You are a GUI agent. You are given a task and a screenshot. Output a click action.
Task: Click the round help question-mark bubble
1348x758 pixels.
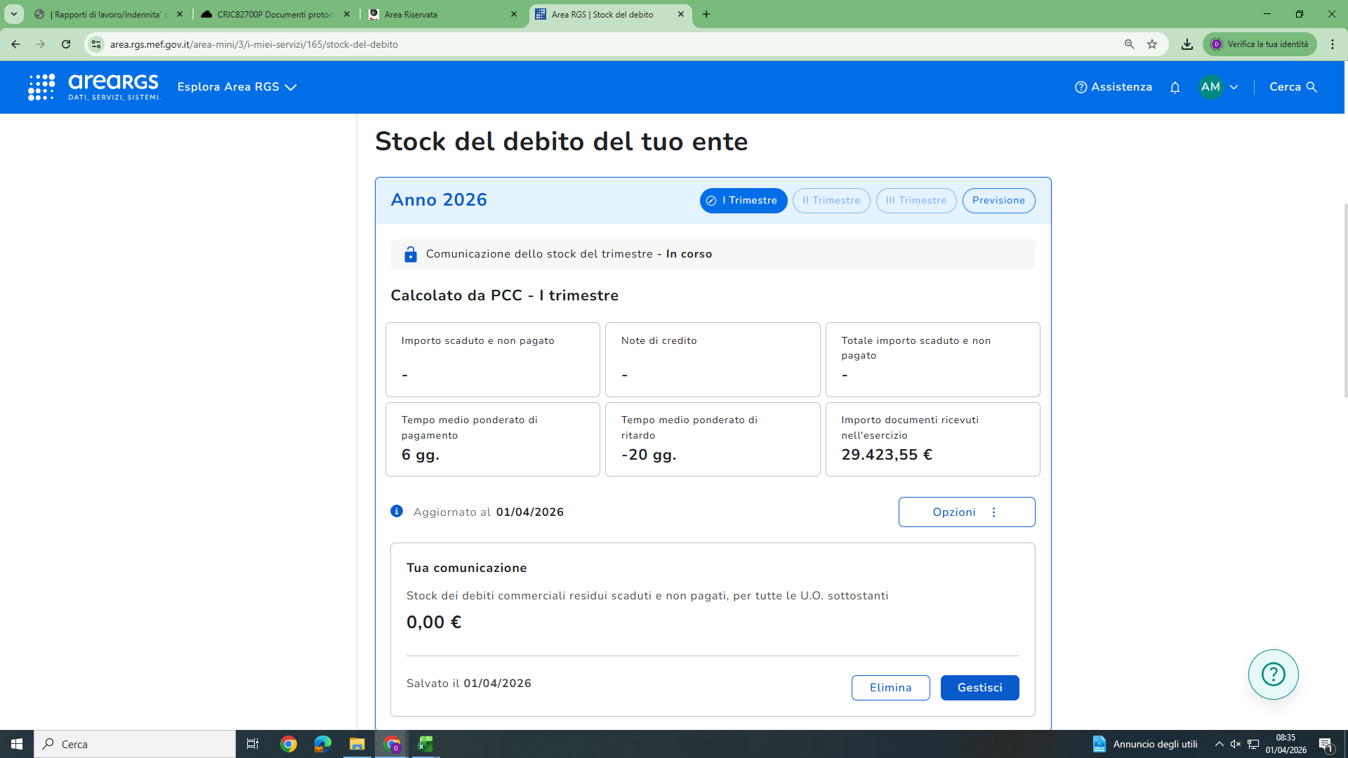tap(1273, 674)
